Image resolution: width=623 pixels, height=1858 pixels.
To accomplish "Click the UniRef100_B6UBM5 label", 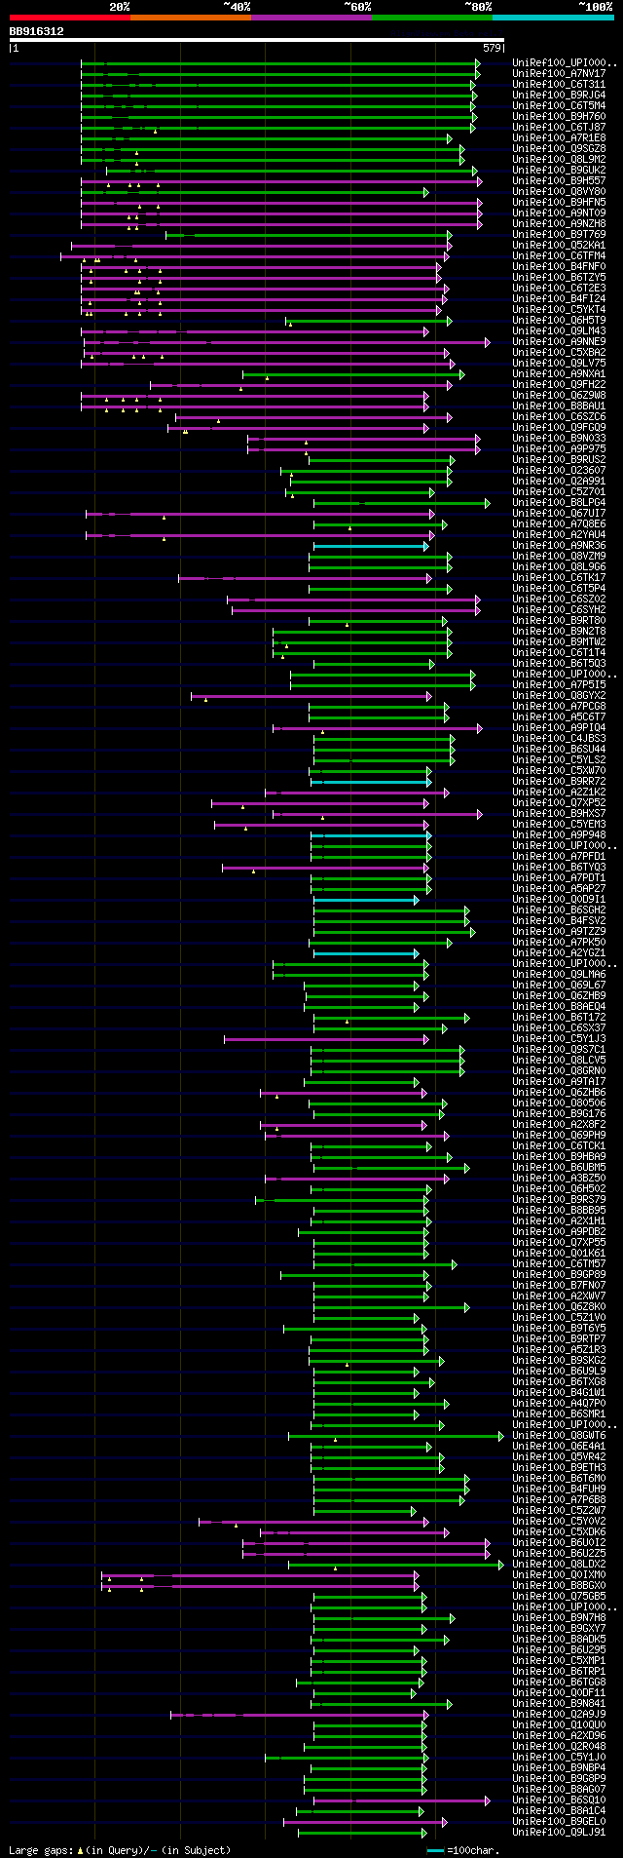I will click(x=559, y=1167).
